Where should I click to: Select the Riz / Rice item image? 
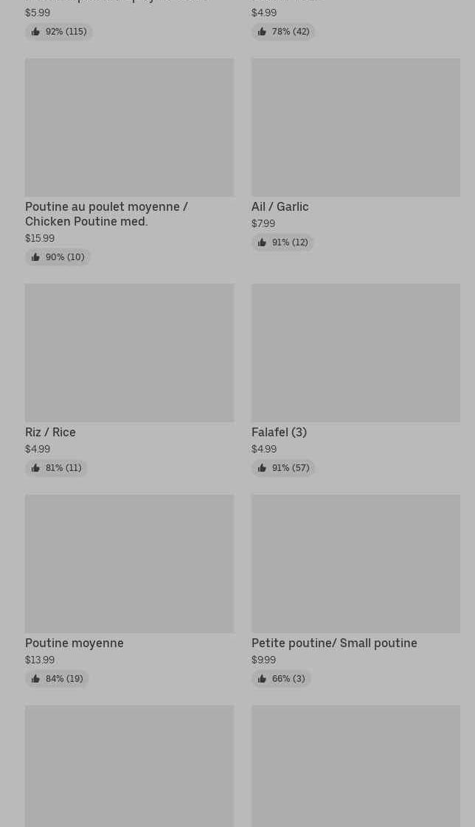[129, 353]
